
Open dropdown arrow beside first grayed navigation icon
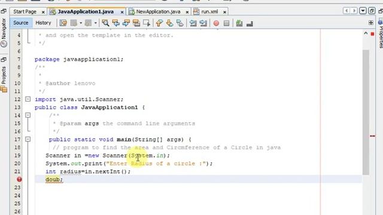[x=81, y=23]
